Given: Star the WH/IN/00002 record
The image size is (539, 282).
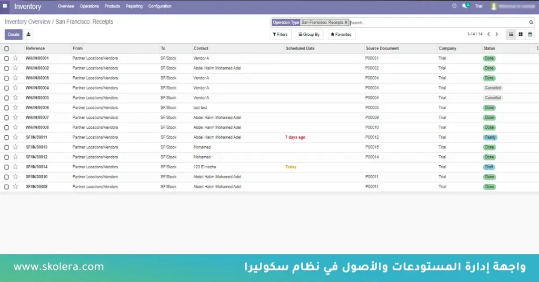Looking at the screenshot, I should (x=15, y=68).
